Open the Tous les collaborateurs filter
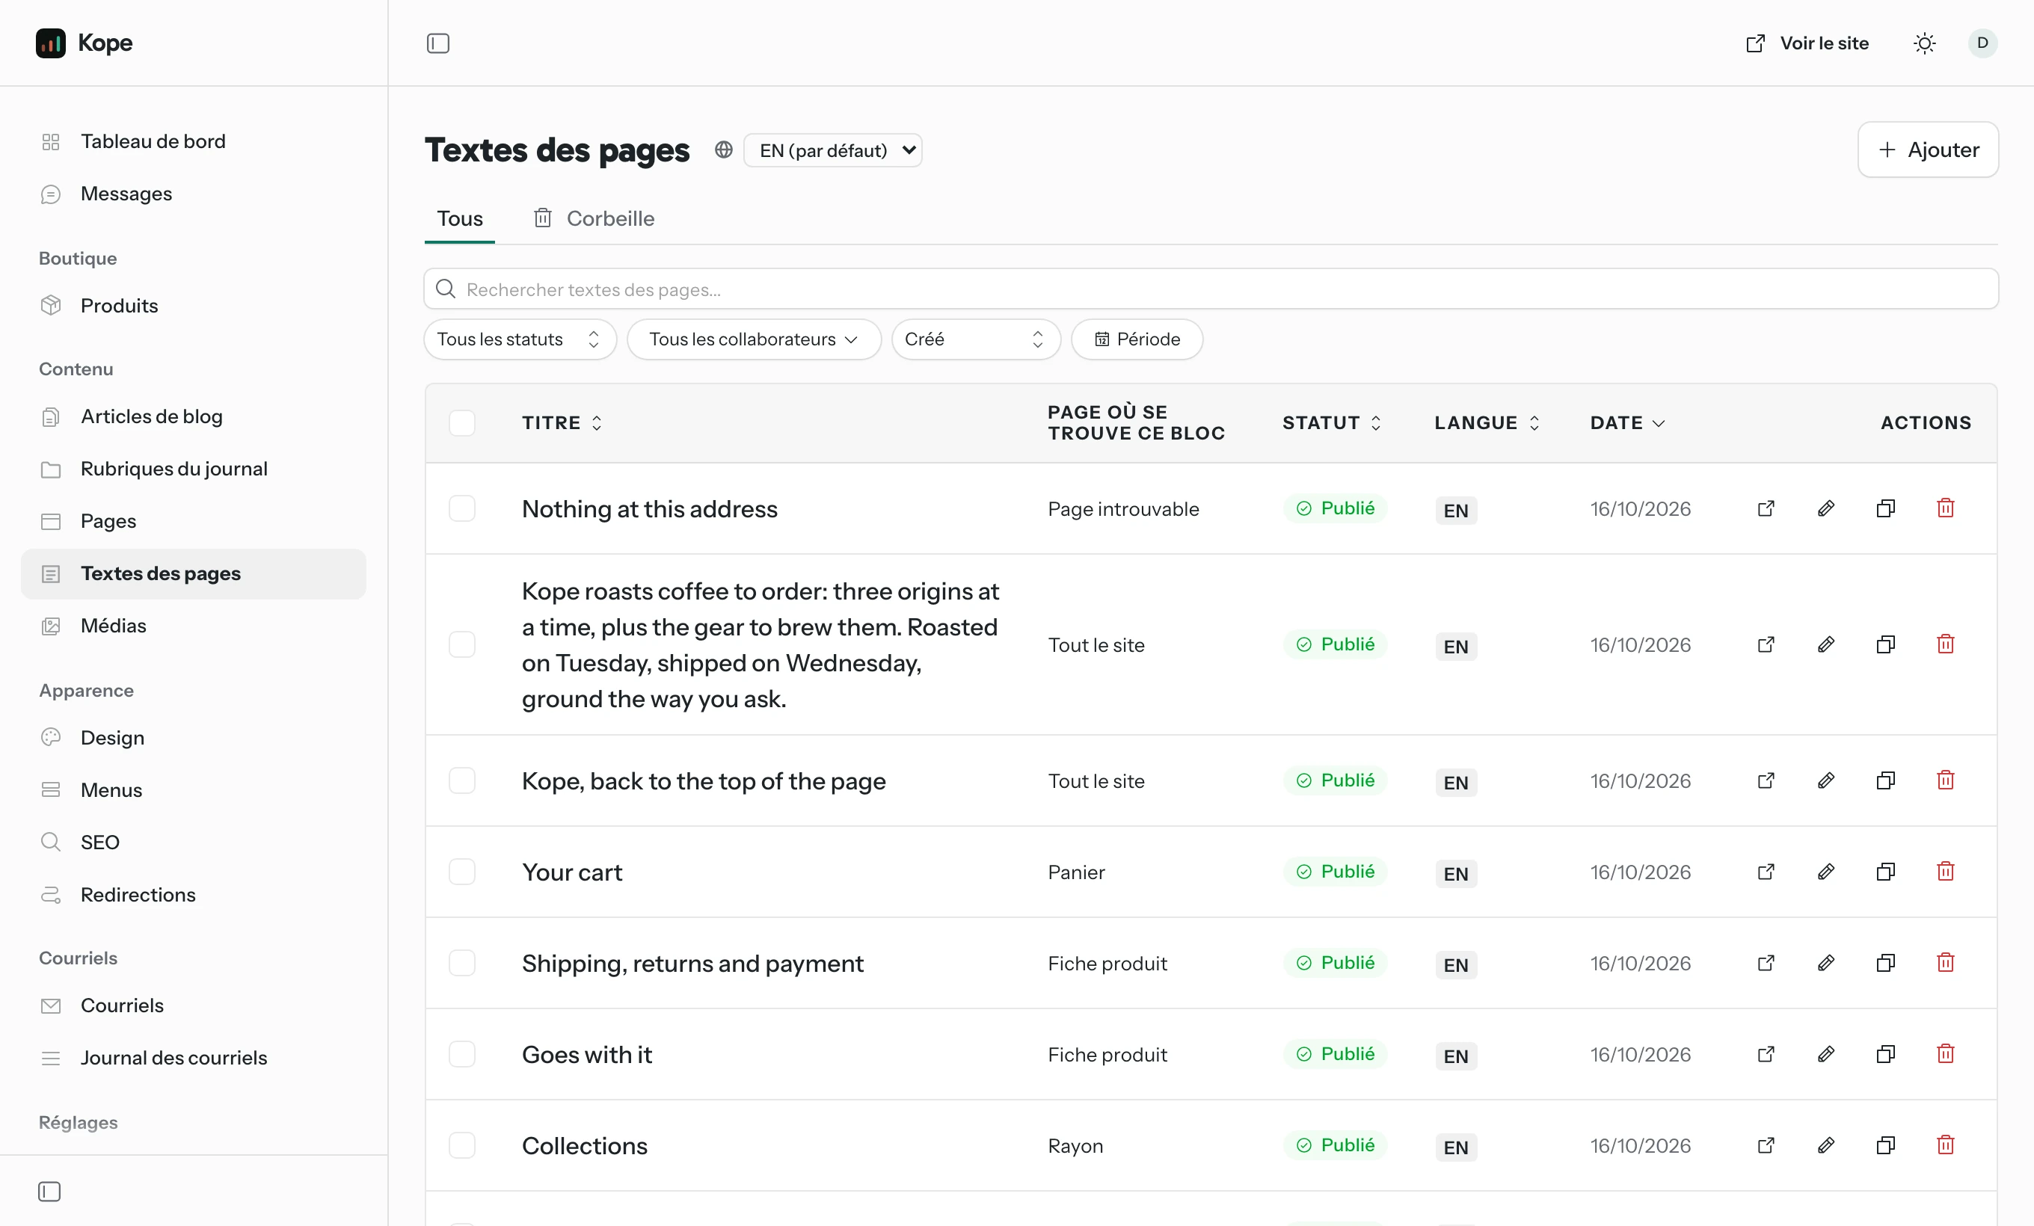The width and height of the screenshot is (2034, 1226). [754, 339]
